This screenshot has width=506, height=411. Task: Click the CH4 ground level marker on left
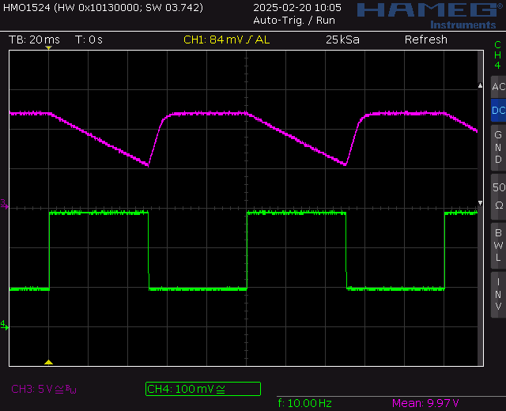point(4,325)
